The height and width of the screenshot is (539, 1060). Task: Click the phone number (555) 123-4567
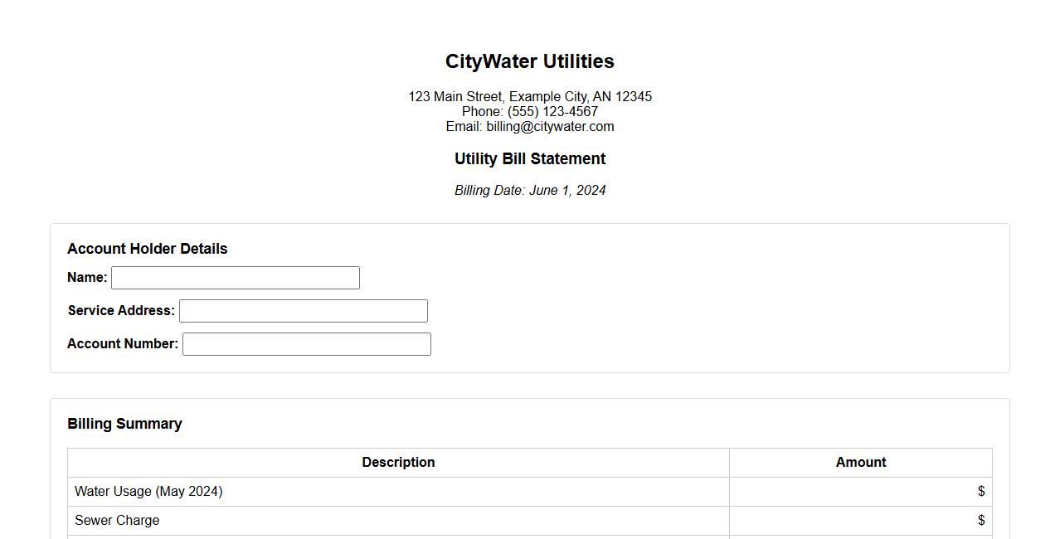(x=552, y=112)
